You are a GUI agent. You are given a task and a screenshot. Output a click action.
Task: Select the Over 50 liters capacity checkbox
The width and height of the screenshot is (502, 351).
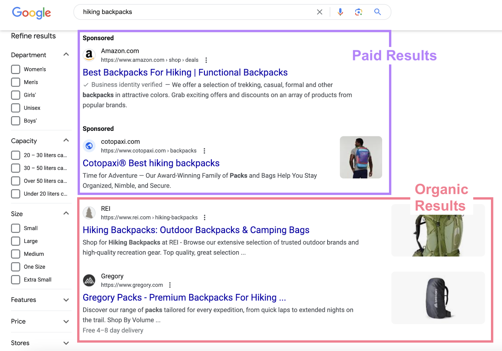(x=16, y=181)
